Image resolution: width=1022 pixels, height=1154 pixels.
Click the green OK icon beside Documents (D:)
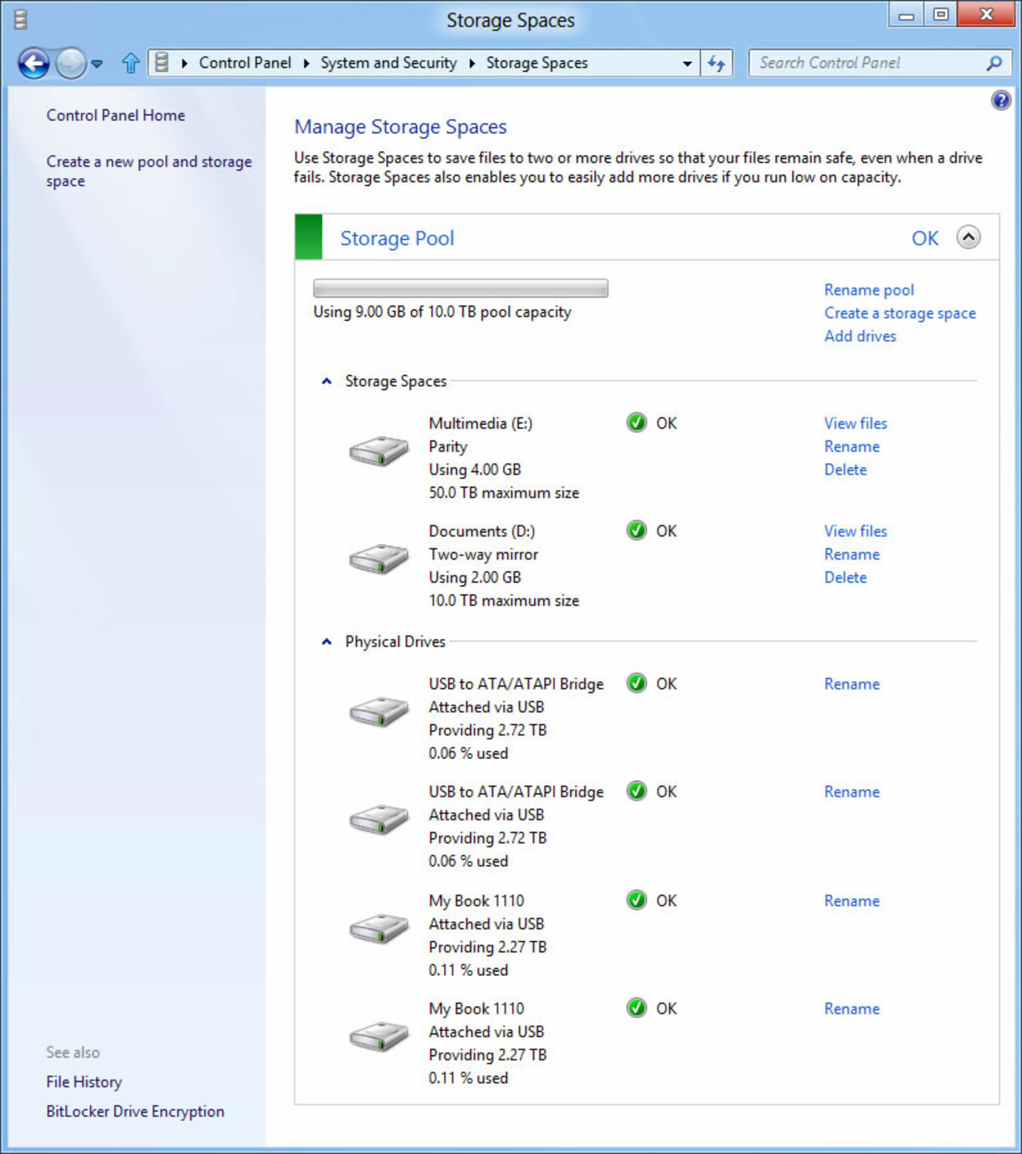coord(636,530)
